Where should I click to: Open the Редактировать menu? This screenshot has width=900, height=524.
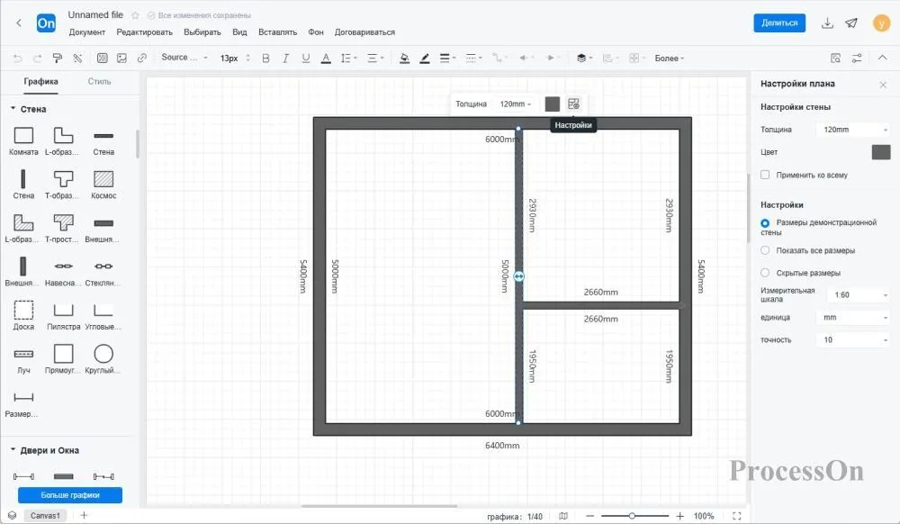tap(145, 32)
